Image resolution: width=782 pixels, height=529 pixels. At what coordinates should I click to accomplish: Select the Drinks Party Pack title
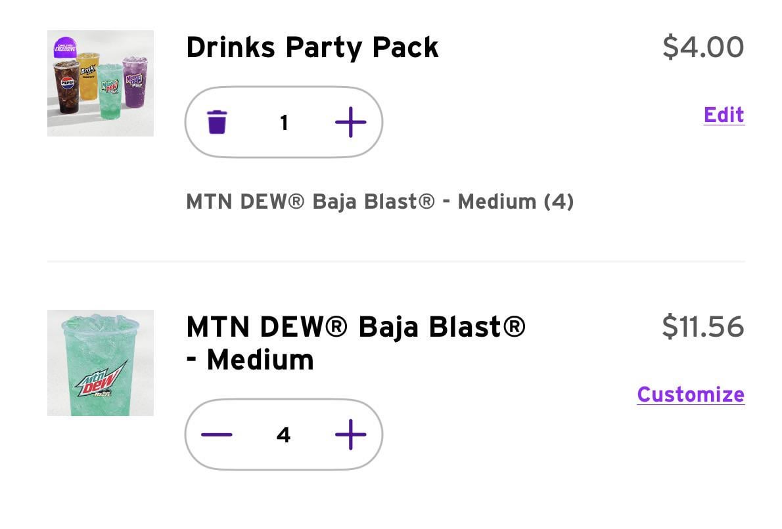pyautogui.click(x=312, y=47)
